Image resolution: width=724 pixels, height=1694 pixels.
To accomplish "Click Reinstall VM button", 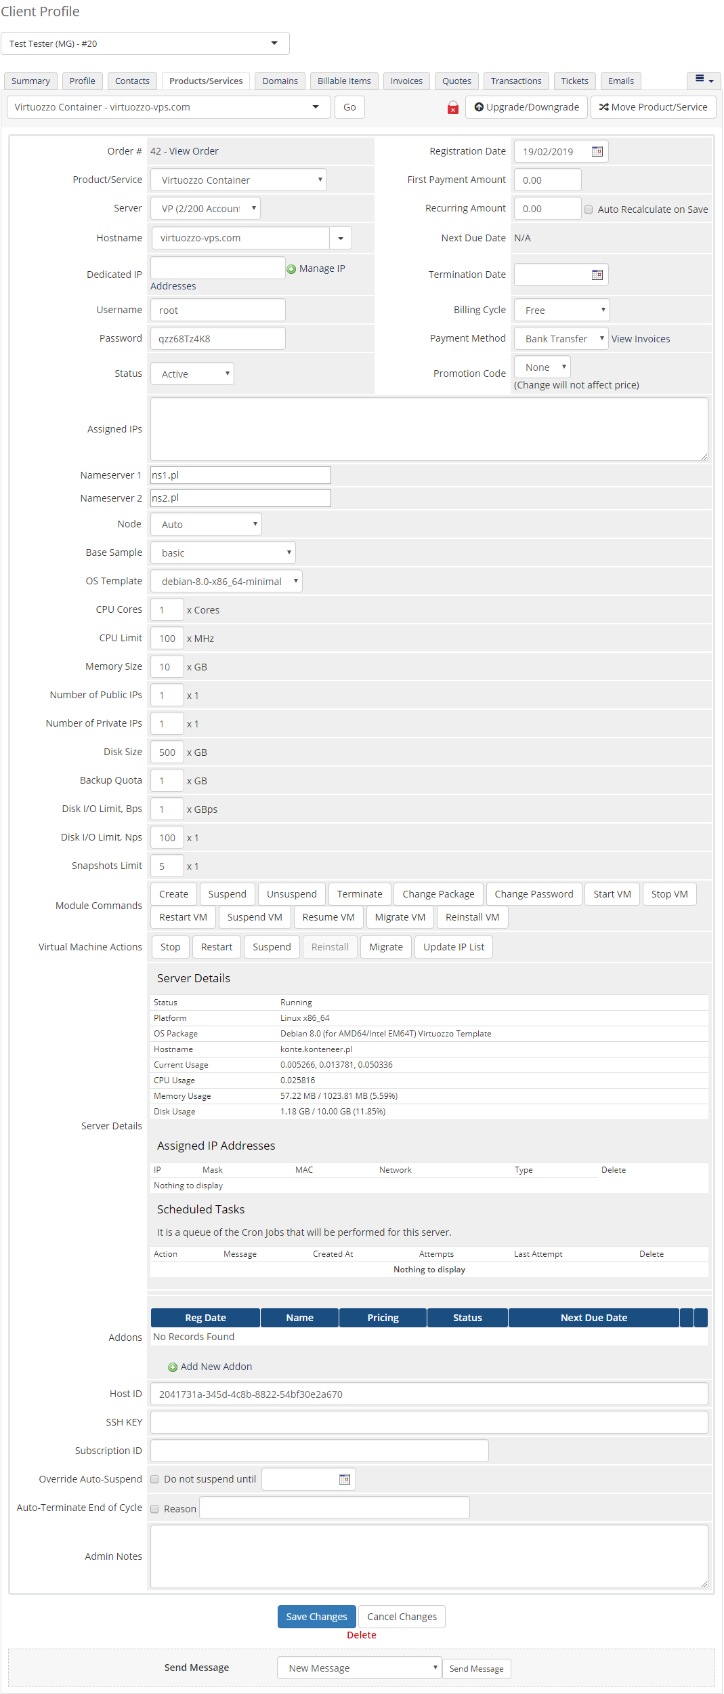I will [473, 917].
